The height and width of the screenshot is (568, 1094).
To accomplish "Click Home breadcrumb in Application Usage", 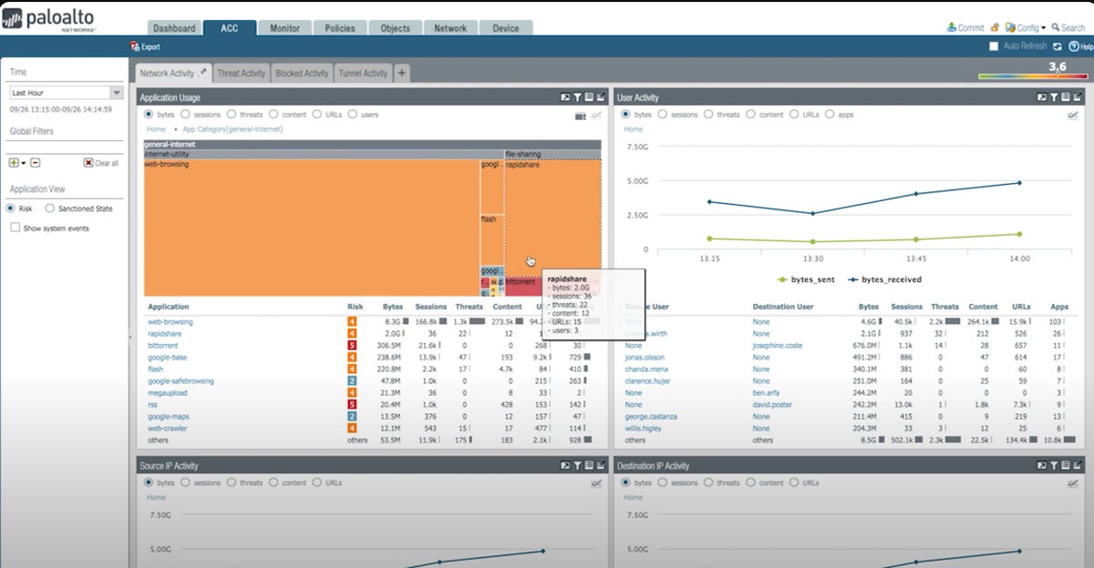I will [156, 129].
